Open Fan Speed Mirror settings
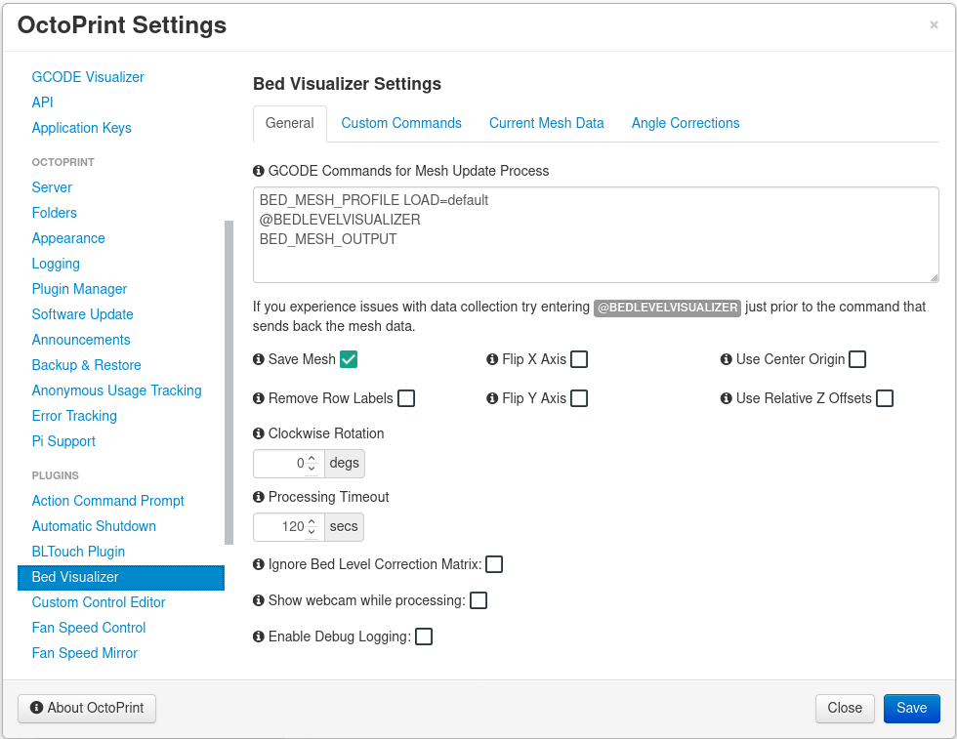This screenshot has width=957, height=739. point(84,653)
